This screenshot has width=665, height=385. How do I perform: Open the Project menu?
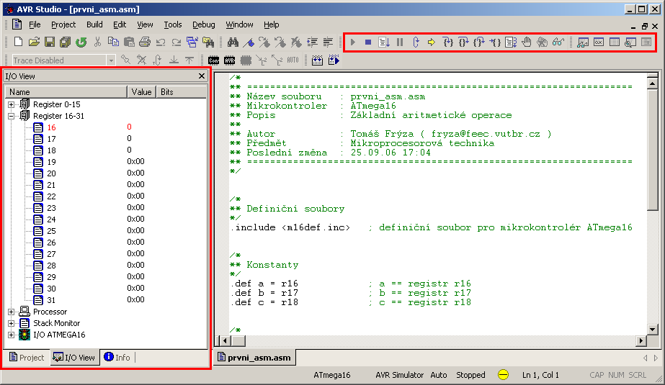tap(63, 24)
